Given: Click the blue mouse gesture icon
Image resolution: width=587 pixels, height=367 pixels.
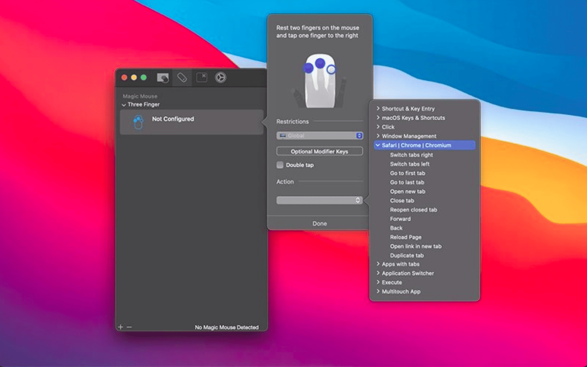Looking at the screenshot, I should click(x=138, y=122).
